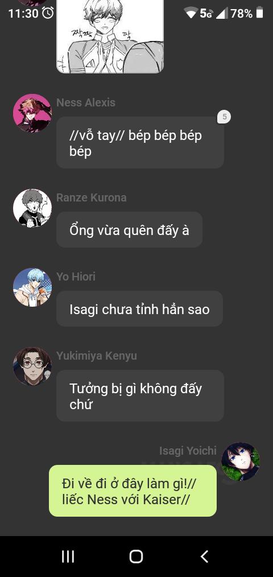Tap the Ness Alexis sender name
Screen dimensions: 273x577
pos(86,102)
